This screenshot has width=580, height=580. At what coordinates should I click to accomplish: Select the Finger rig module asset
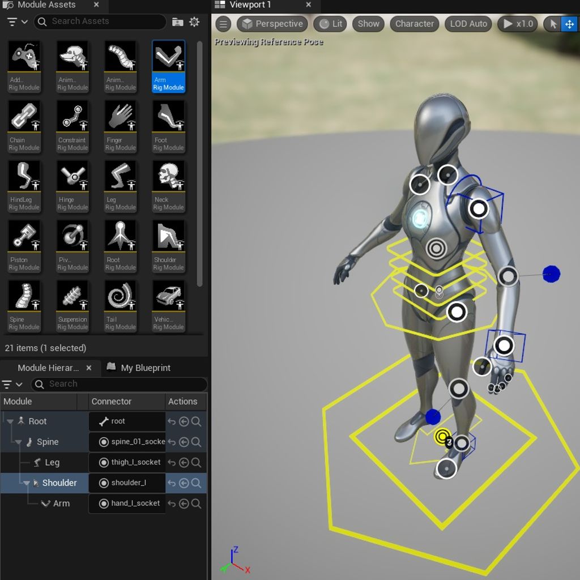(x=121, y=126)
